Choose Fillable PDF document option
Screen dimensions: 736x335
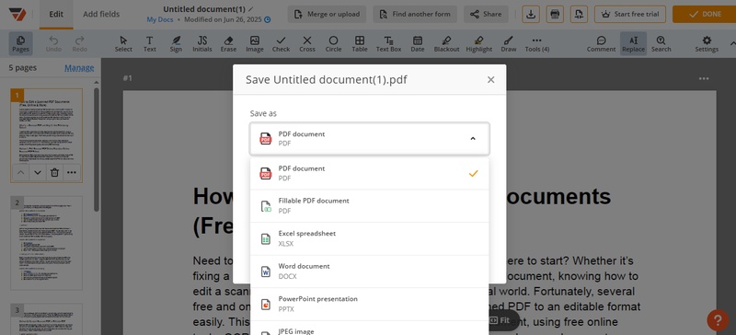click(370, 206)
